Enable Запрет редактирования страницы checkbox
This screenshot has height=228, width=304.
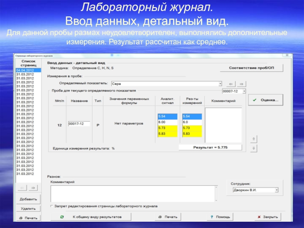click(x=52, y=206)
